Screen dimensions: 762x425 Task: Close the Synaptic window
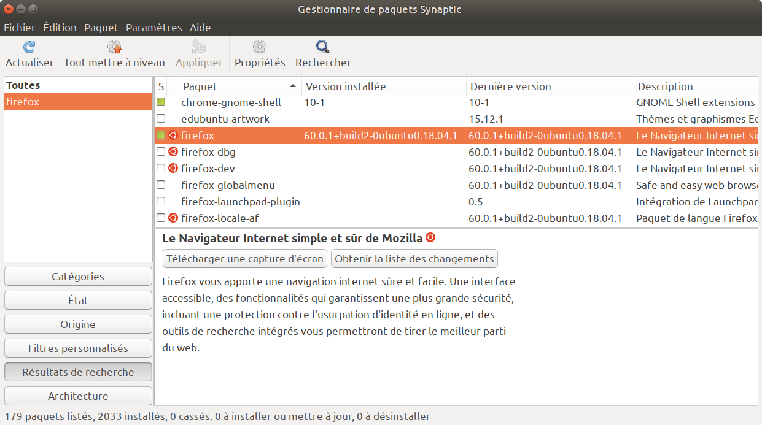point(9,9)
